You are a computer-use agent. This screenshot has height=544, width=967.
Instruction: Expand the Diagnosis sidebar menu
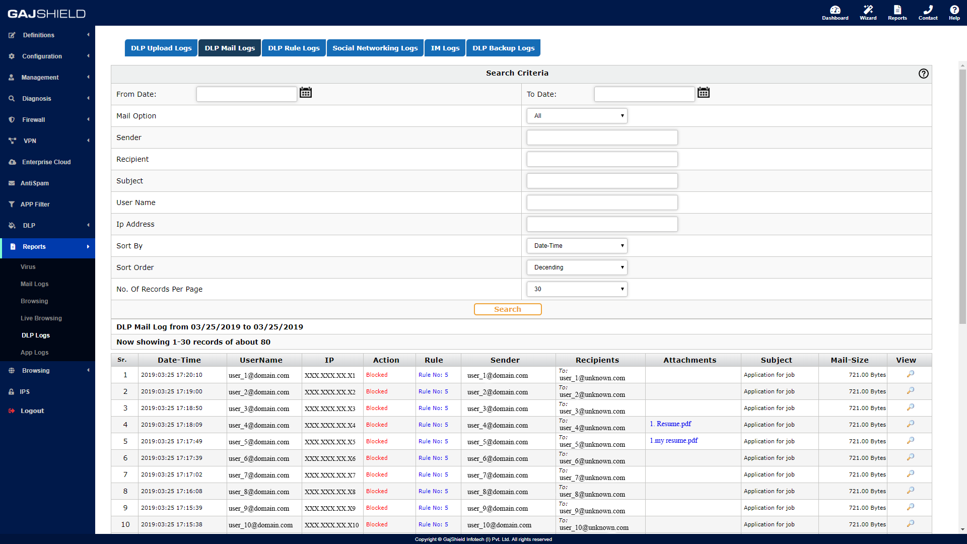pyautogui.click(x=47, y=99)
